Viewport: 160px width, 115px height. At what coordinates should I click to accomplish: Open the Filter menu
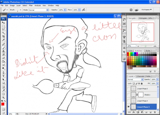[x=31, y=6]
